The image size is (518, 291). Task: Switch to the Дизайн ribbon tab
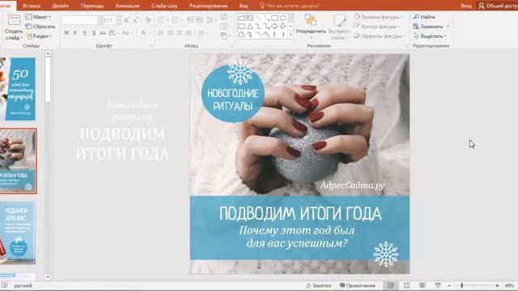(x=61, y=6)
